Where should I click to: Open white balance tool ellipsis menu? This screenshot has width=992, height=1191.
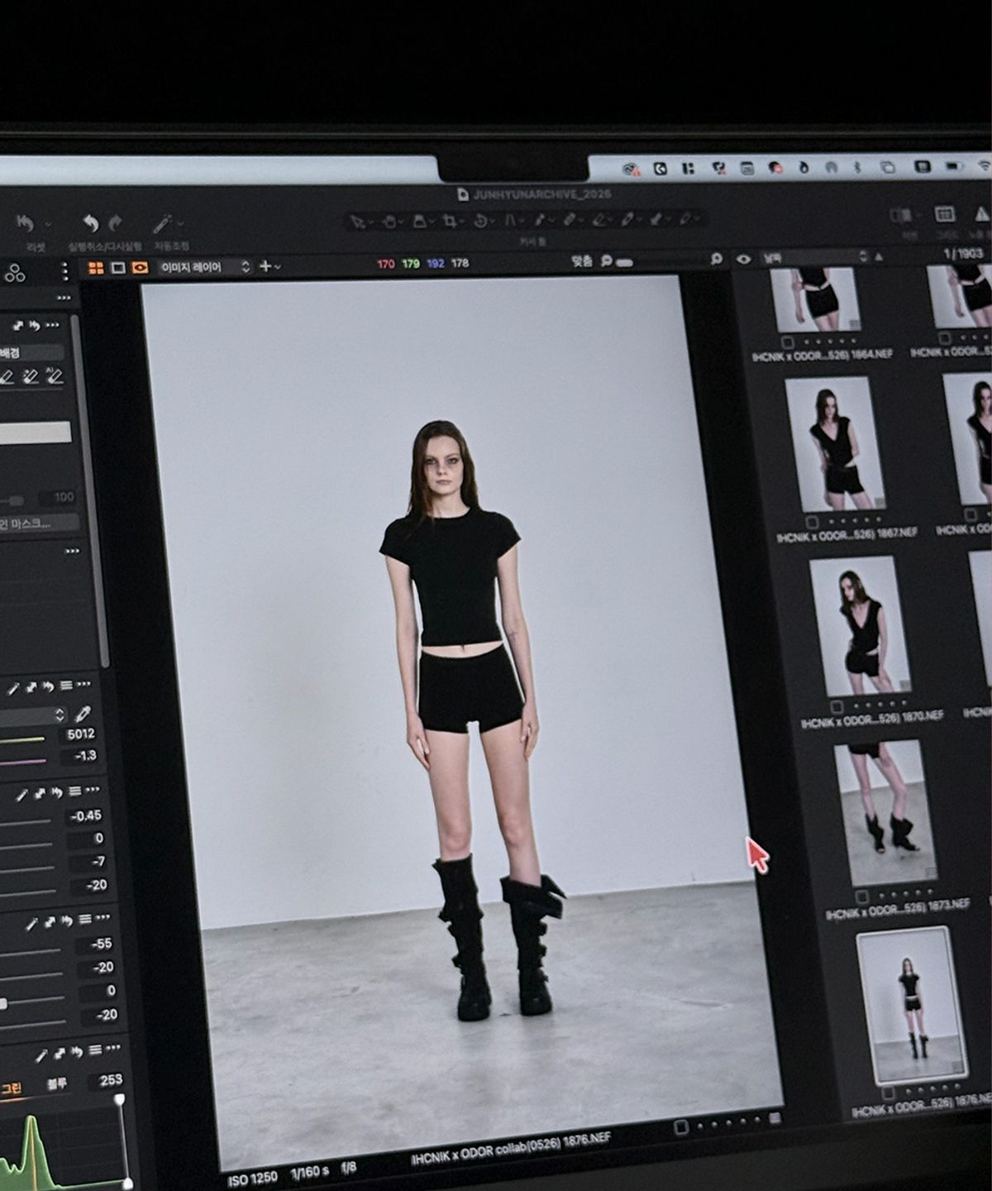tap(83, 686)
